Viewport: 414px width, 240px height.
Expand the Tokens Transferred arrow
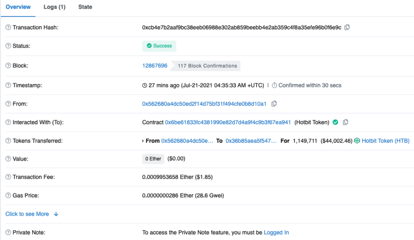point(144,141)
